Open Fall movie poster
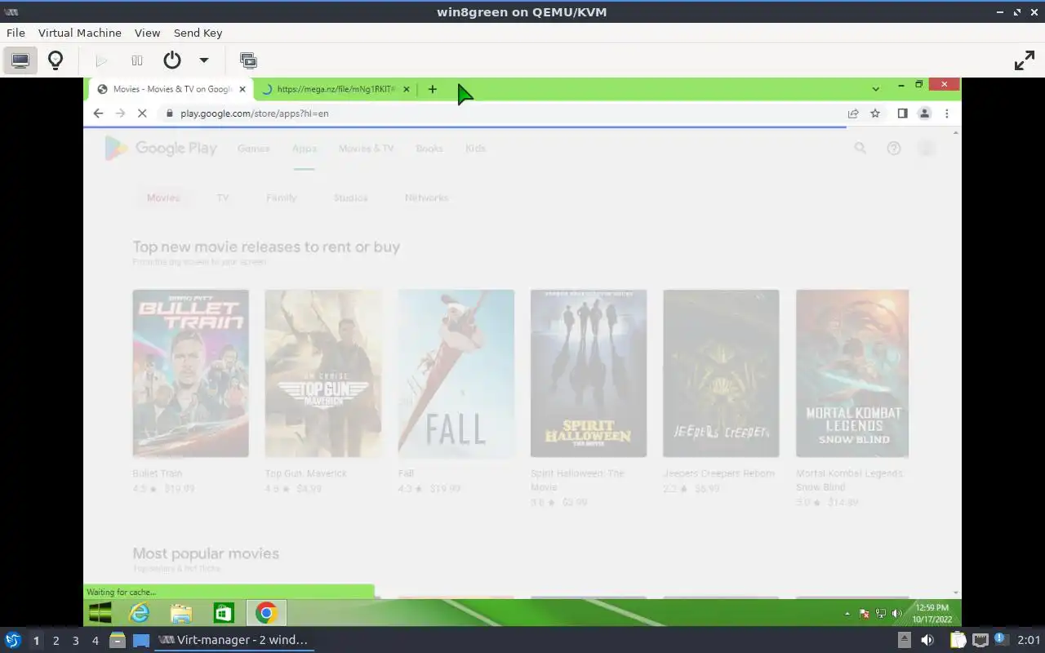This screenshot has height=653, width=1045. (x=456, y=373)
